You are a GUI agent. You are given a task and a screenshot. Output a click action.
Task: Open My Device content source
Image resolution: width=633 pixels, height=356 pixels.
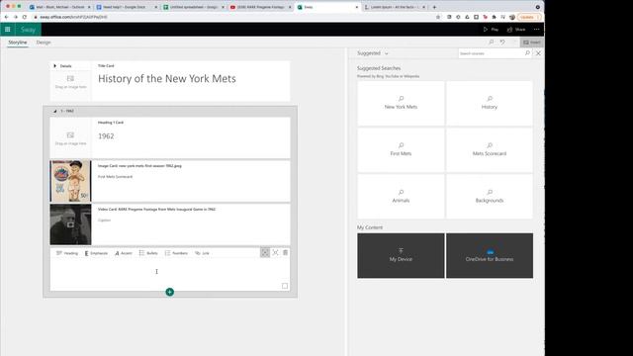(x=401, y=255)
